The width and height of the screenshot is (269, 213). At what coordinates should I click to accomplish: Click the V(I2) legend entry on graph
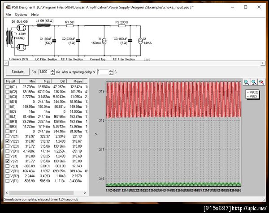[252, 96]
